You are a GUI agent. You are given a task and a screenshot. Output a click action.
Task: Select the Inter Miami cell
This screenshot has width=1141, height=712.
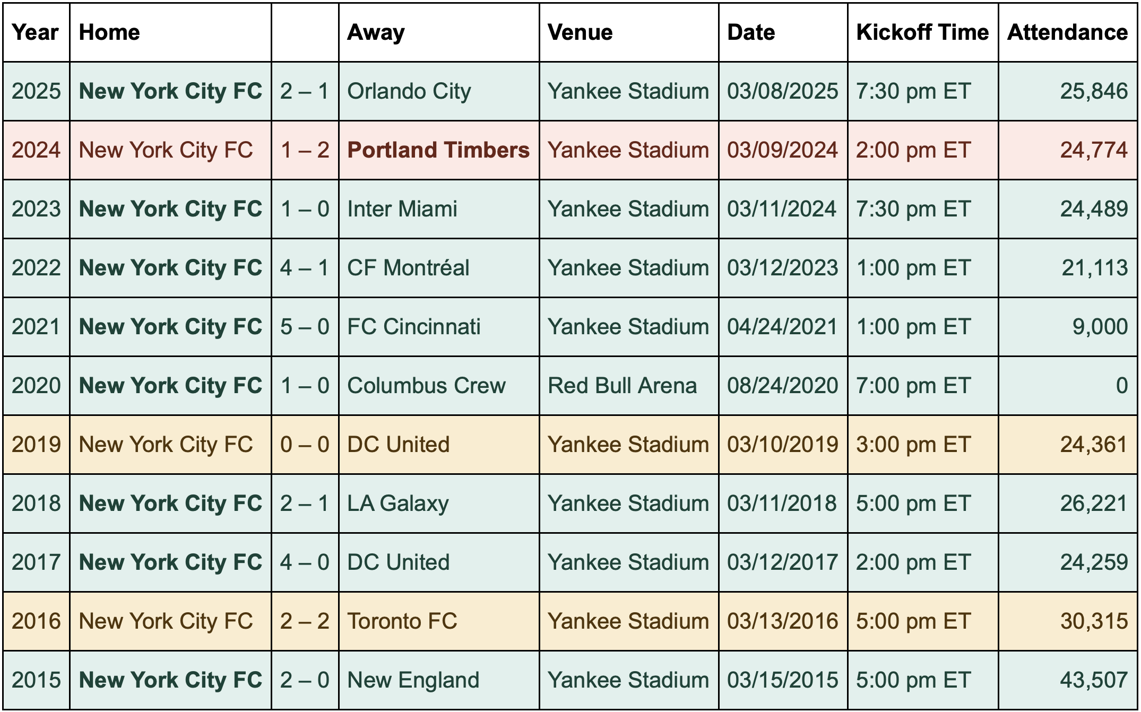(x=402, y=209)
